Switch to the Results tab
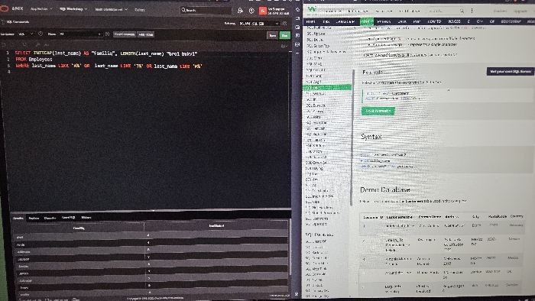Screen dimensions: 535x301 click(x=18, y=218)
